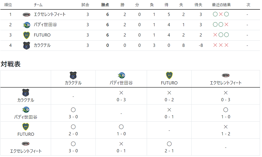262x157 pixels.
Task: Click the 最近の結果 column header
Action: click(x=221, y=5)
